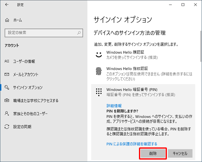Maximize the Settings window
This screenshot has width=202, height=162.
pyautogui.click(x=183, y=5)
